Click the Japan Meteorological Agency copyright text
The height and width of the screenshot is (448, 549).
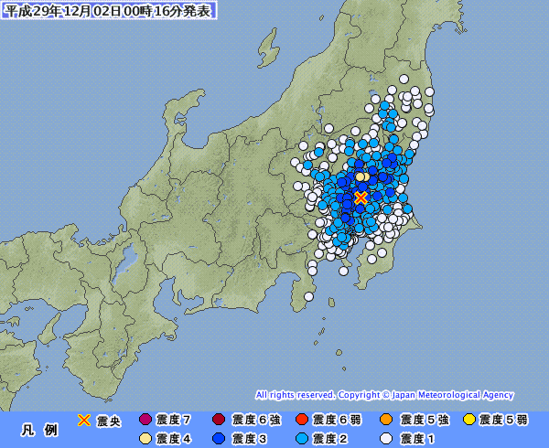click(x=384, y=395)
